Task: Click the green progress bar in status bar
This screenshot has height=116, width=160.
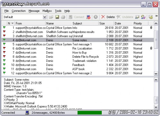Action: [x=90, y=112]
